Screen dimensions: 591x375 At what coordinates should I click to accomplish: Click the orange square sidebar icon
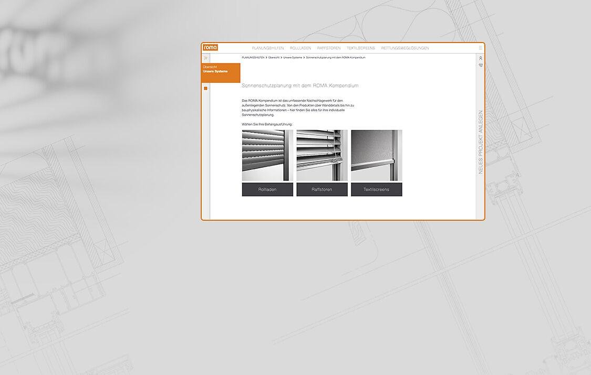click(x=205, y=89)
